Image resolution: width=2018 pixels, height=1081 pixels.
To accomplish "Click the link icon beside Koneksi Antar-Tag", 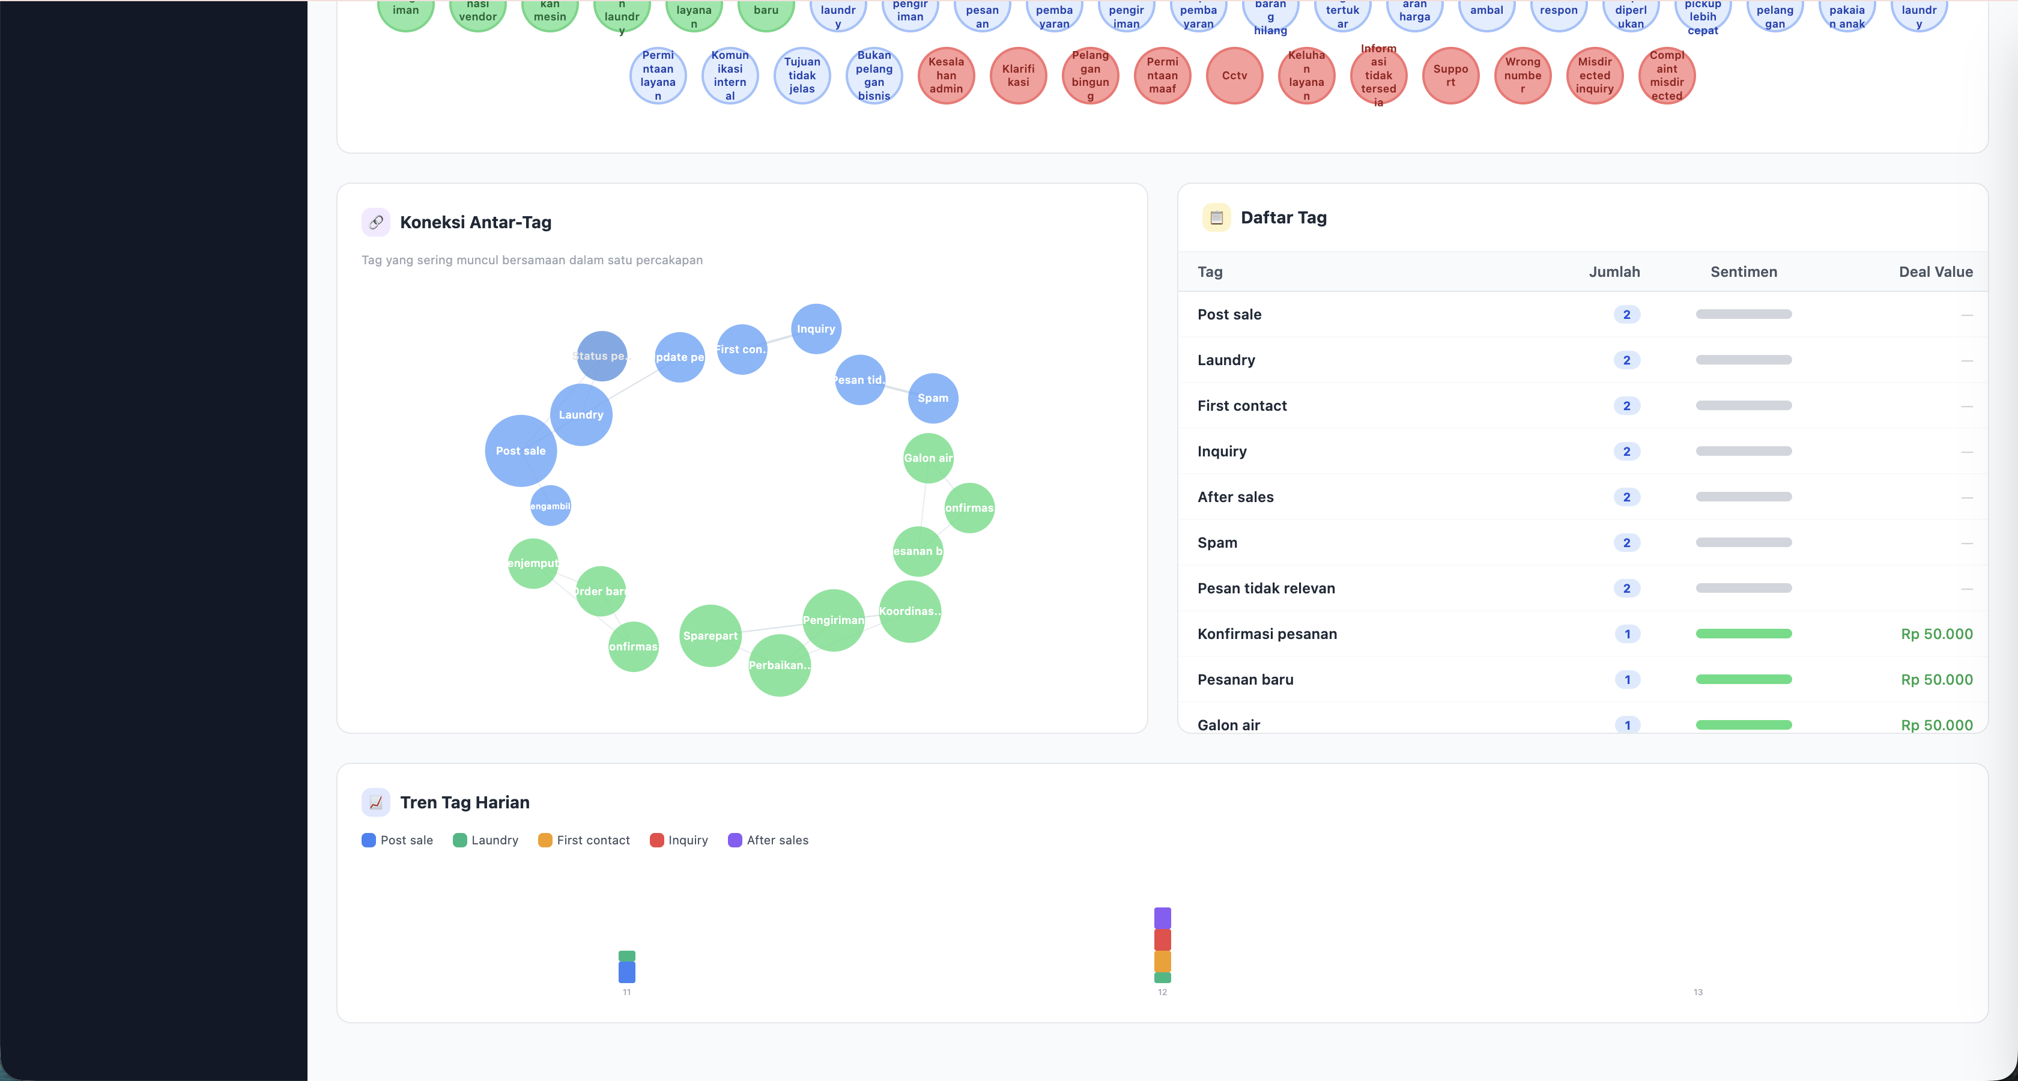I will pyautogui.click(x=376, y=222).
